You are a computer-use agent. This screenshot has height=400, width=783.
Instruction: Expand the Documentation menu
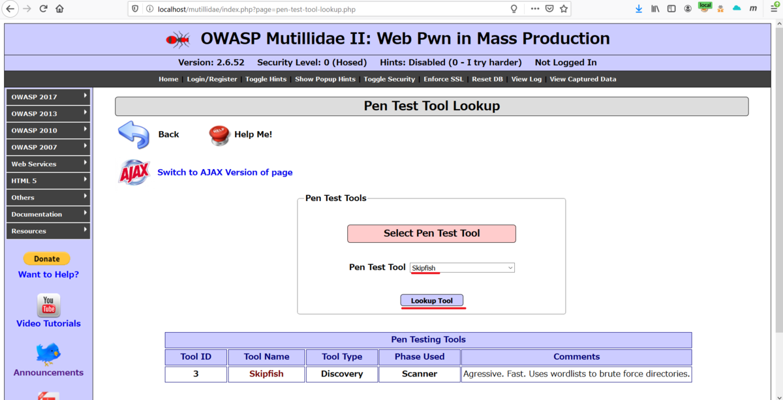click(x=48, y=214)
